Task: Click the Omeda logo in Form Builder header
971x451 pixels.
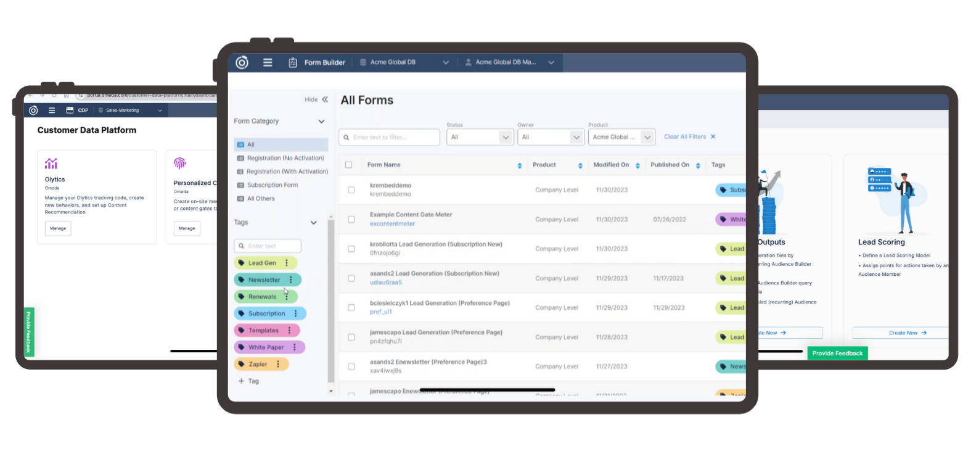Action: (x=242, y=62)
